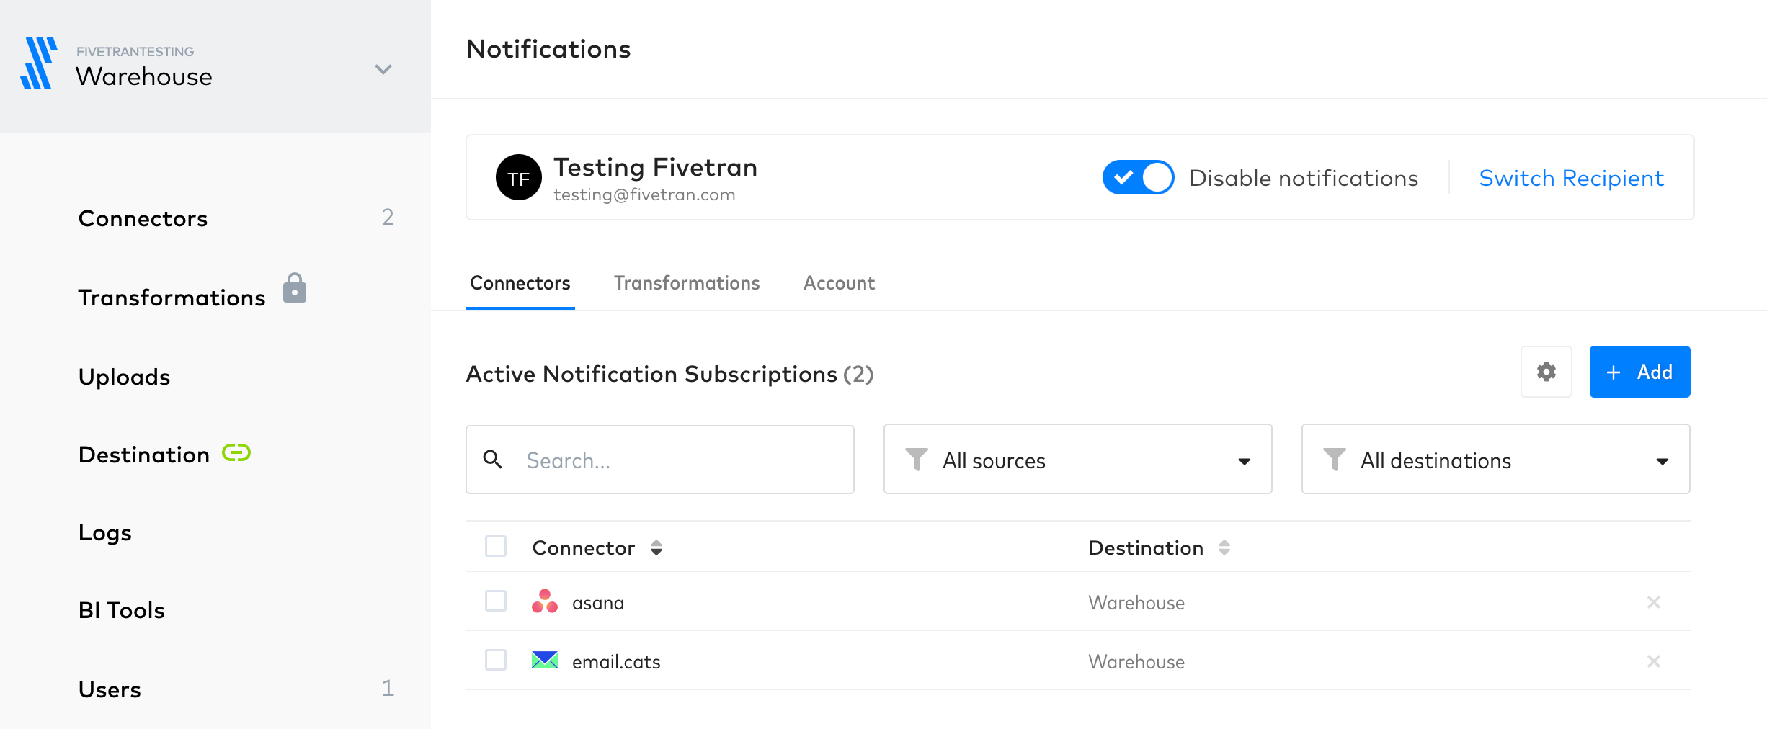Click the Connector column header label
The width and height of the screenshot is (1767, 729).
[x=584, y=548]
